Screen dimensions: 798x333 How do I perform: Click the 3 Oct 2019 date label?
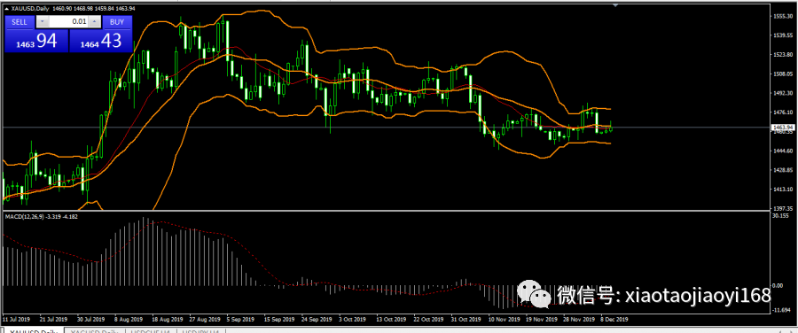tap(353, 320)
